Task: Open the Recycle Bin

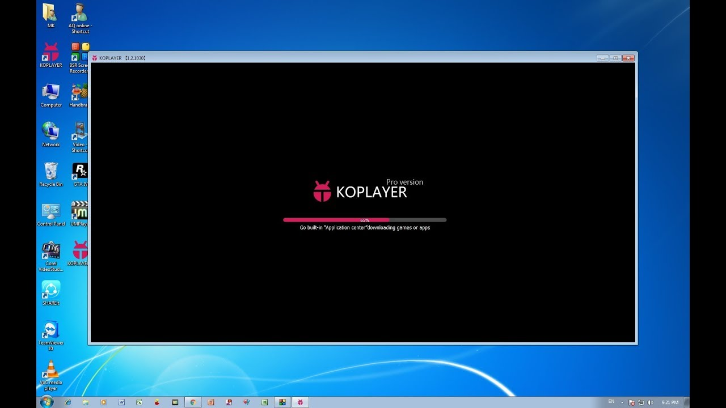Action: click(x=50, y=174)
